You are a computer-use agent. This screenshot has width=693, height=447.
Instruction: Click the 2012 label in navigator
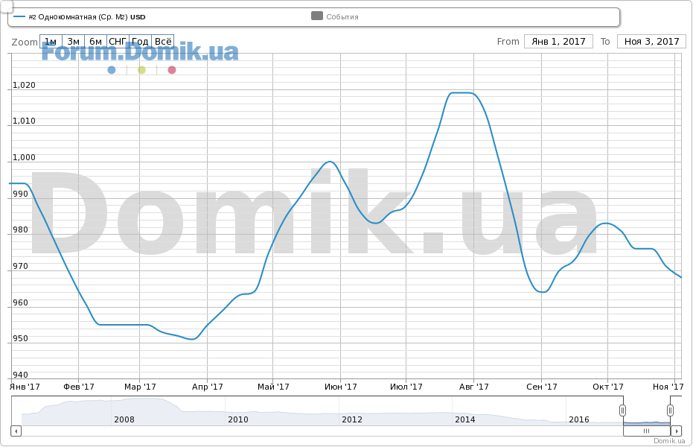352,419
